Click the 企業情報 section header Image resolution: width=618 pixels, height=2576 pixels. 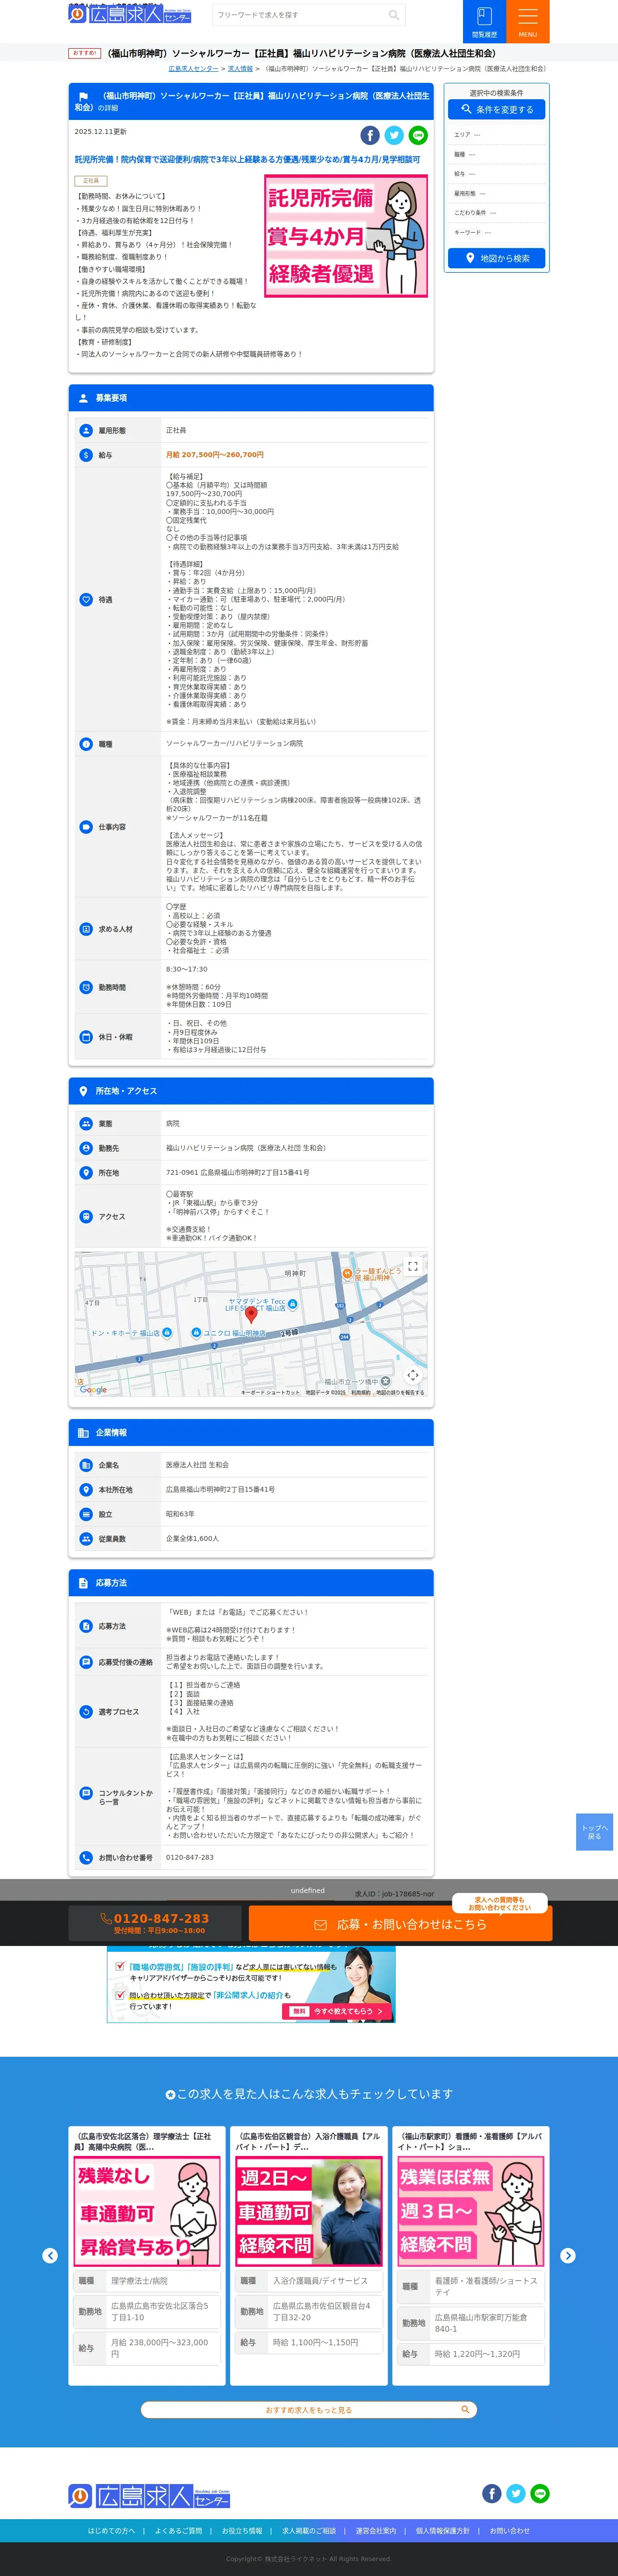(251, 1433)
